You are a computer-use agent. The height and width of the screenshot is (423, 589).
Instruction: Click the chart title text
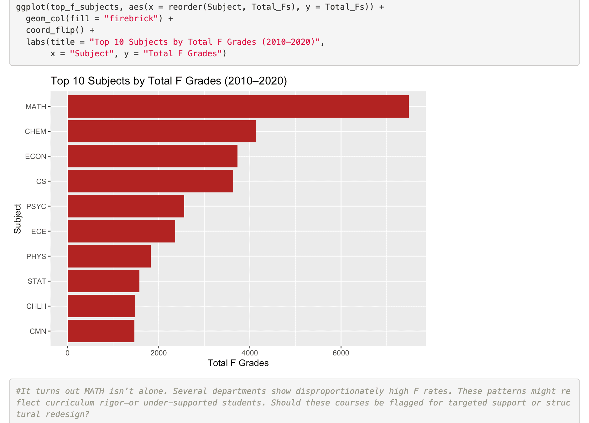169,80
